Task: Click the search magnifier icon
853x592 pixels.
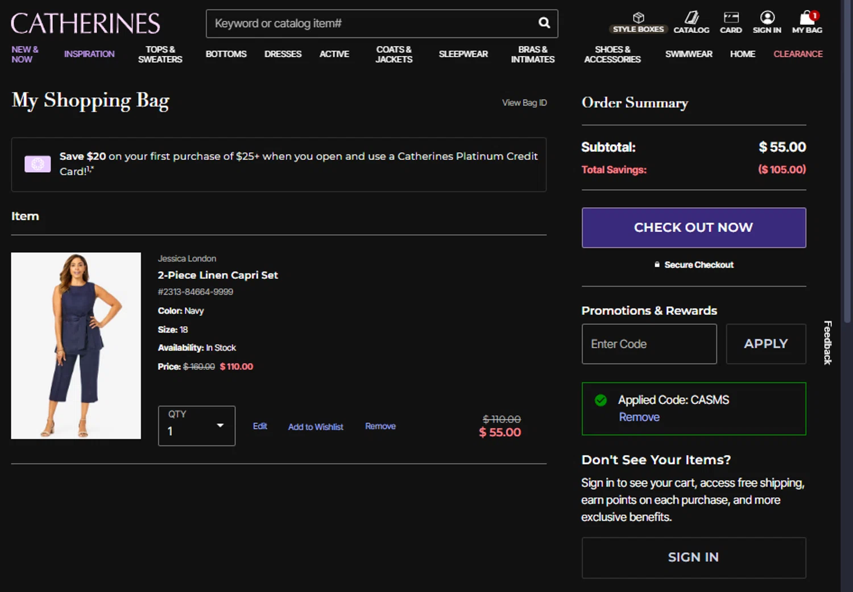Action: pyautogui.click(x=544, y=23)
